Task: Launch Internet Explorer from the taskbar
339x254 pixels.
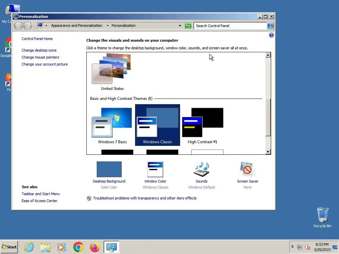Action: pyautogui.click(x=29, y=247)
